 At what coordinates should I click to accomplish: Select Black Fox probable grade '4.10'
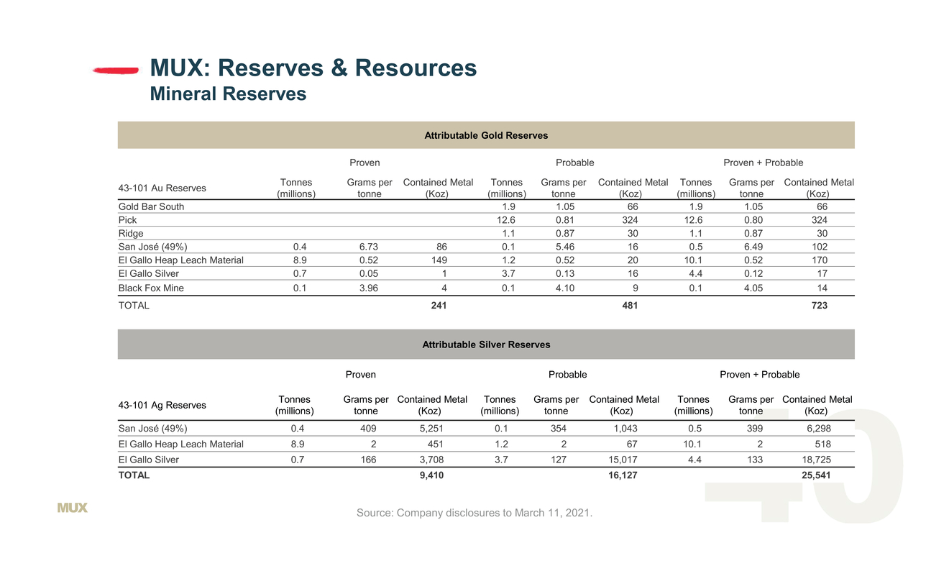[565, 288]
